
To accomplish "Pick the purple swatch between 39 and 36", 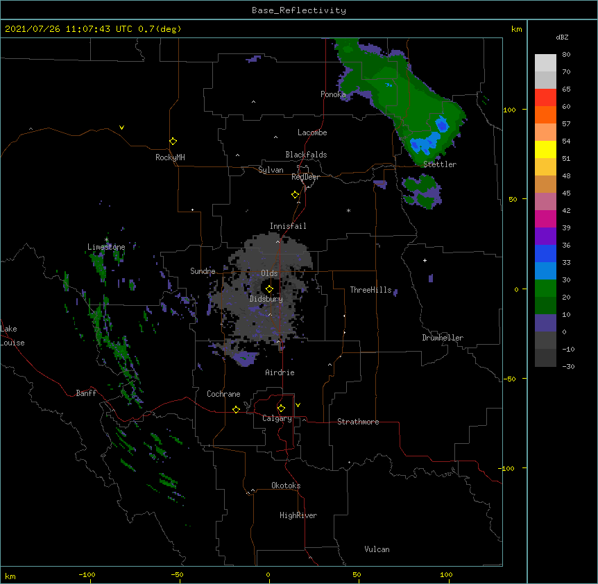I will point(545,236).
